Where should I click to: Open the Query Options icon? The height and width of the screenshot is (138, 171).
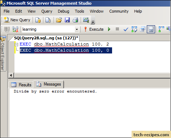coord(142,29)
